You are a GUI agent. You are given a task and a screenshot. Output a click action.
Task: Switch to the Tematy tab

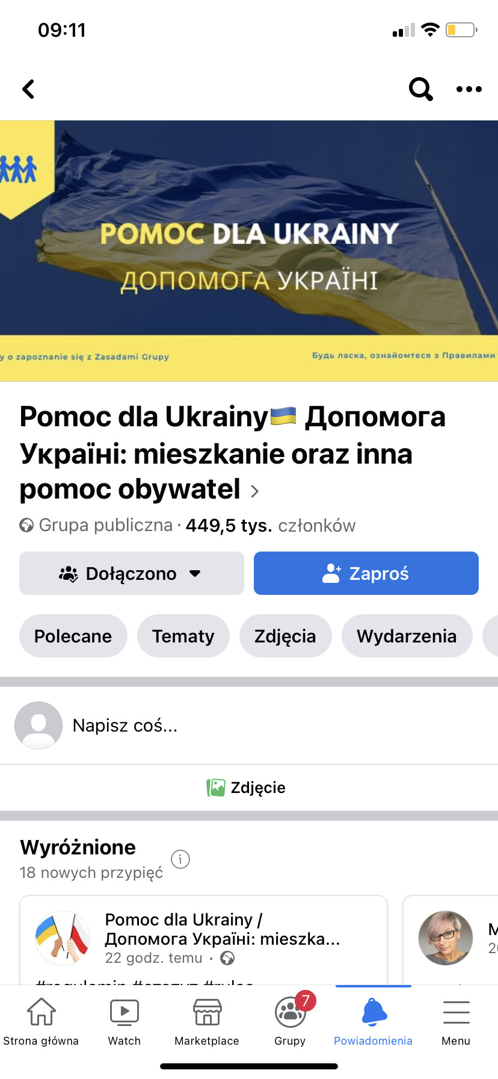pos(183,636)
